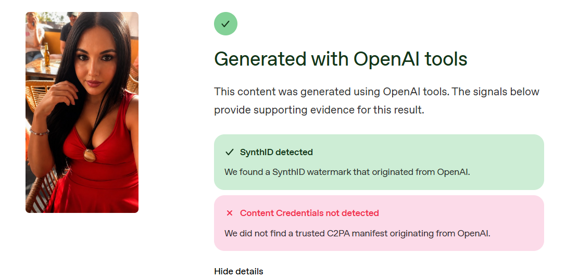Click the 'provide supporting evidence' text line
566x278 pixels.
319,110
